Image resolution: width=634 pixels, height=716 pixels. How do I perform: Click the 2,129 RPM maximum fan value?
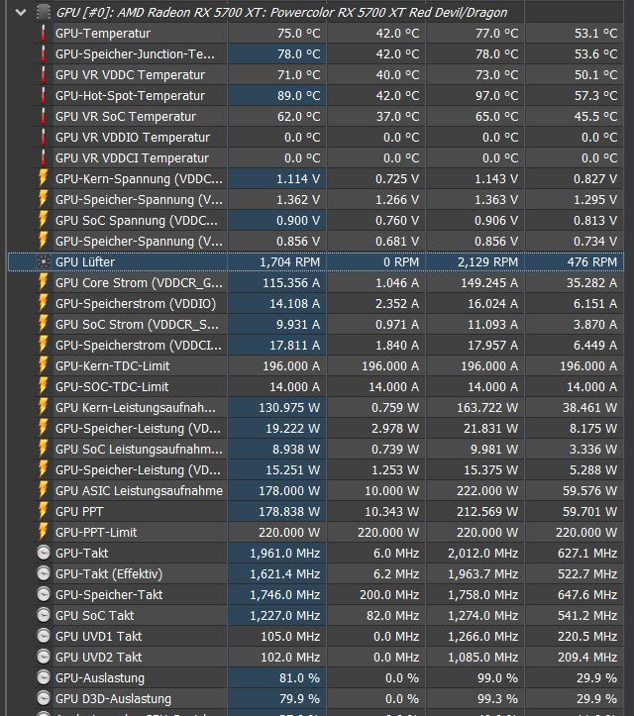[x=487, y=262]
